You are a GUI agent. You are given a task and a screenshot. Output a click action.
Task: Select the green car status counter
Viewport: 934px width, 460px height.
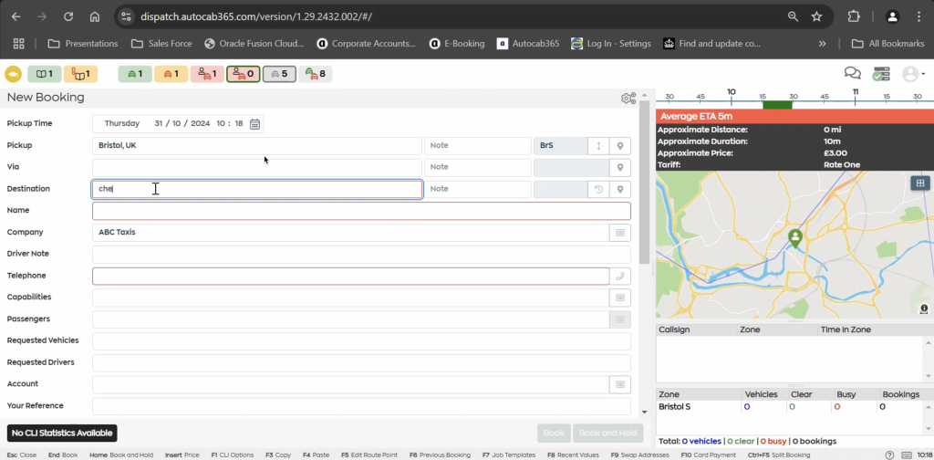point(135,74)
